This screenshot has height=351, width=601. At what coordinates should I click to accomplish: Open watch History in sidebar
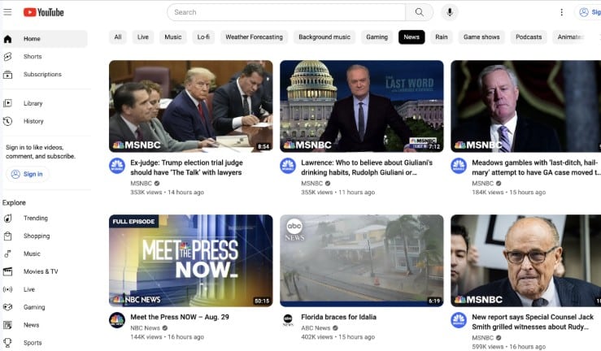[33, 121]
